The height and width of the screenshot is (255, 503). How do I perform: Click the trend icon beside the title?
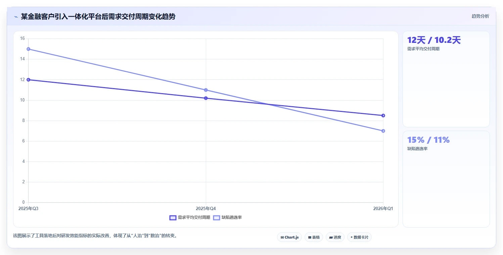click(x=16, y=17)
